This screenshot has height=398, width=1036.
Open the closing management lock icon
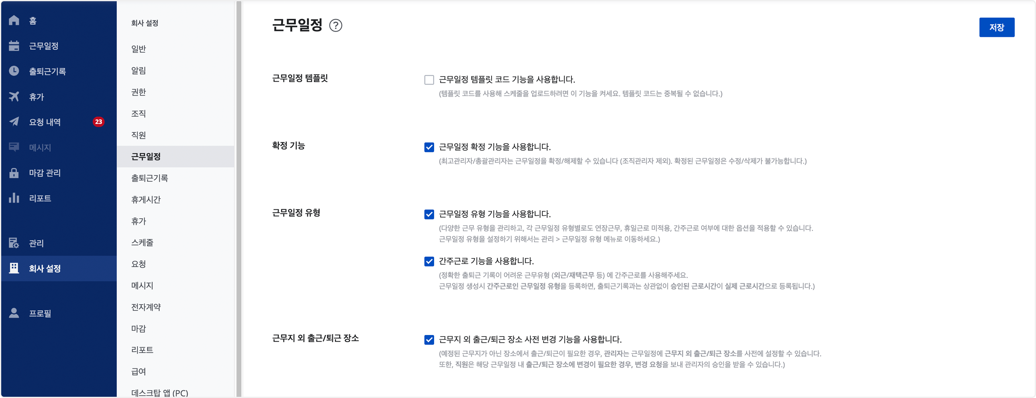point(14,173)
